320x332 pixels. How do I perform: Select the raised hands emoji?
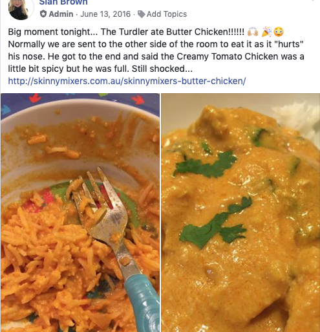[x=253, y=32]
